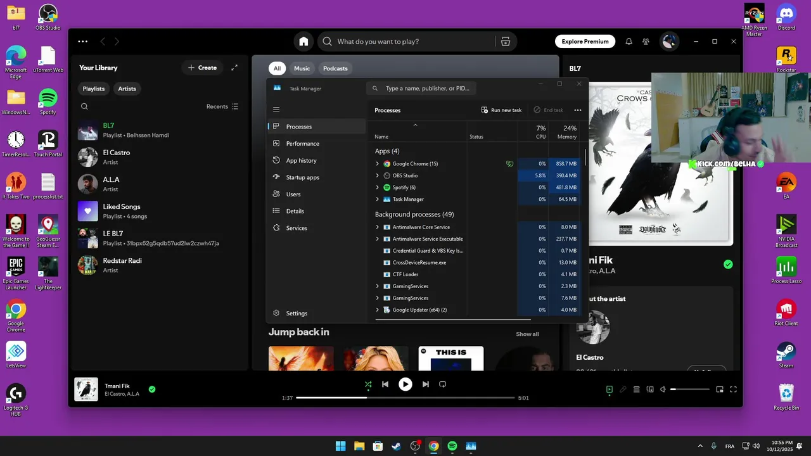Image resolution: width=811 pixels, height=456 pixels.
Task: Open Steam from Windows taskbar
Action: pyautogui.click(x=396, y=446)
